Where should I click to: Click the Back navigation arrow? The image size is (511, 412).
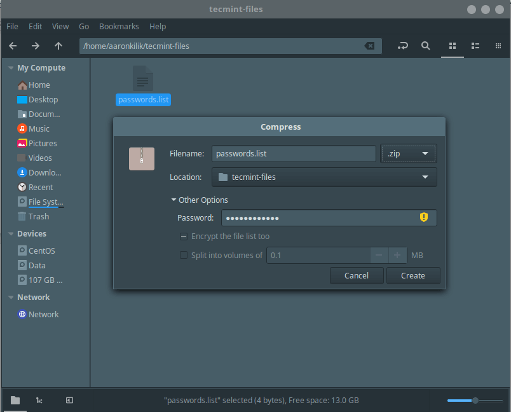coord(13,46)
